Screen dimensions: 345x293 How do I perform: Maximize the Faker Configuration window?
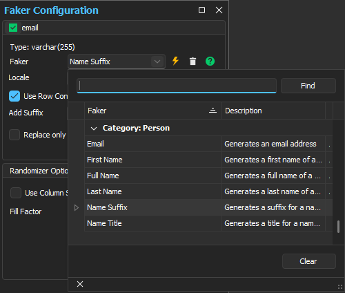tap(201, 10)
